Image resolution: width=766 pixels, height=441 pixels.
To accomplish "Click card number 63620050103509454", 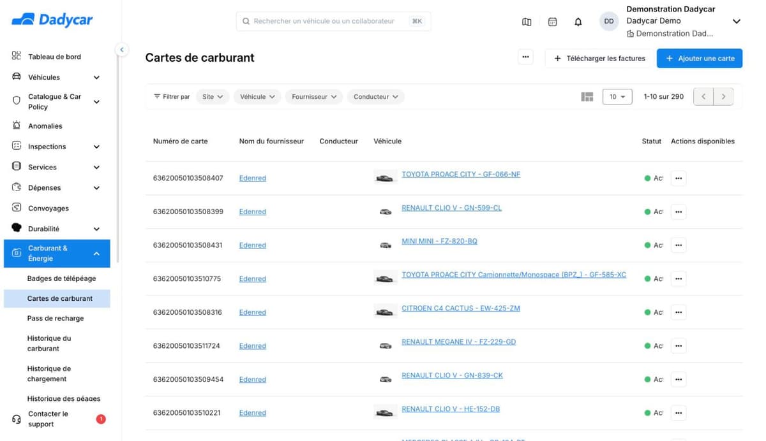I will [x=188, y=379].
